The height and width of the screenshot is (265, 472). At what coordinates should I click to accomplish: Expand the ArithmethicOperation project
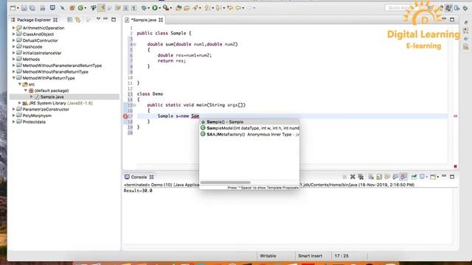[x=13, y=28]
